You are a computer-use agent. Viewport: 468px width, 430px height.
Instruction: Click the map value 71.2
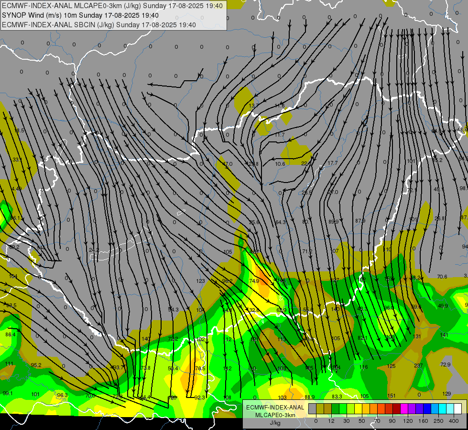coord(307,251)
